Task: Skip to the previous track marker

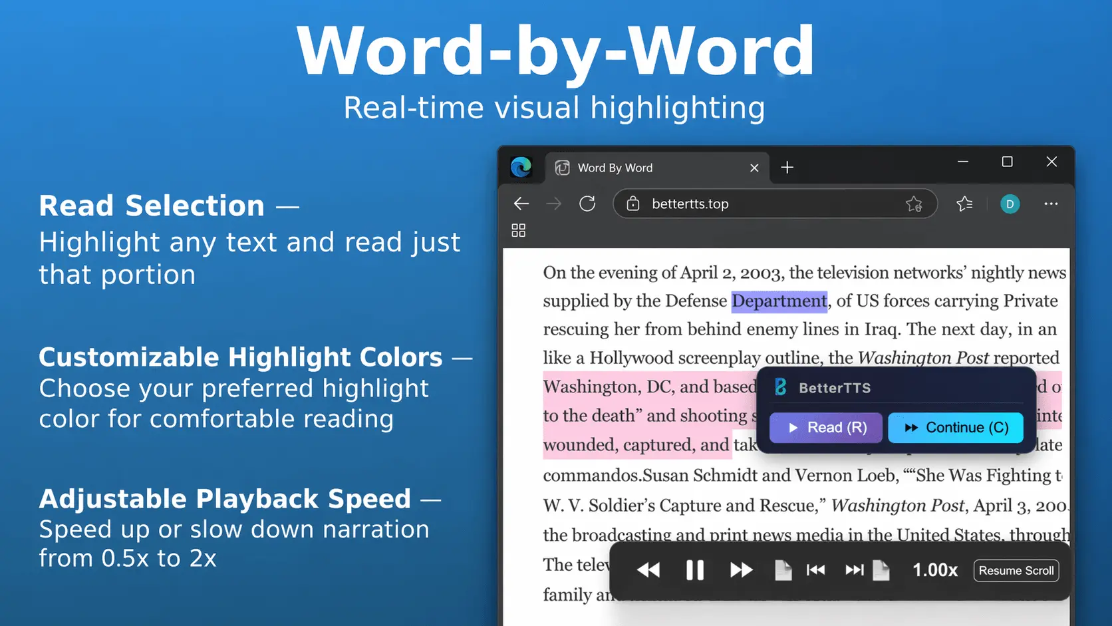Action: (x=816, y=570)
